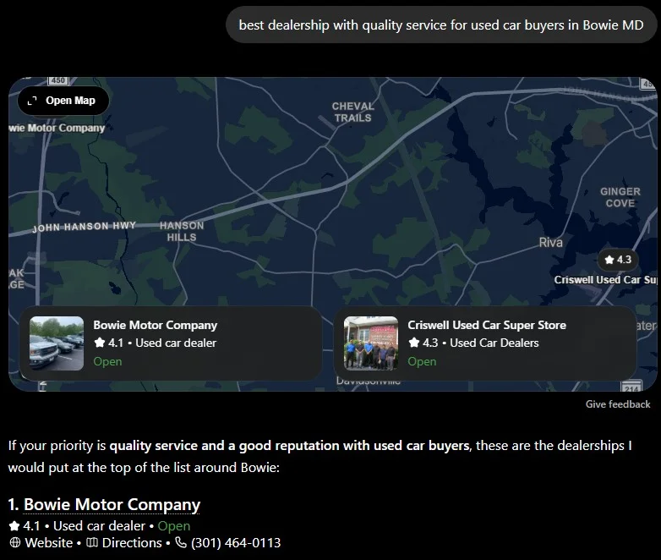Click the Ginger Cove map label
The width and height of the screenshot is (661, 560).
620,197
